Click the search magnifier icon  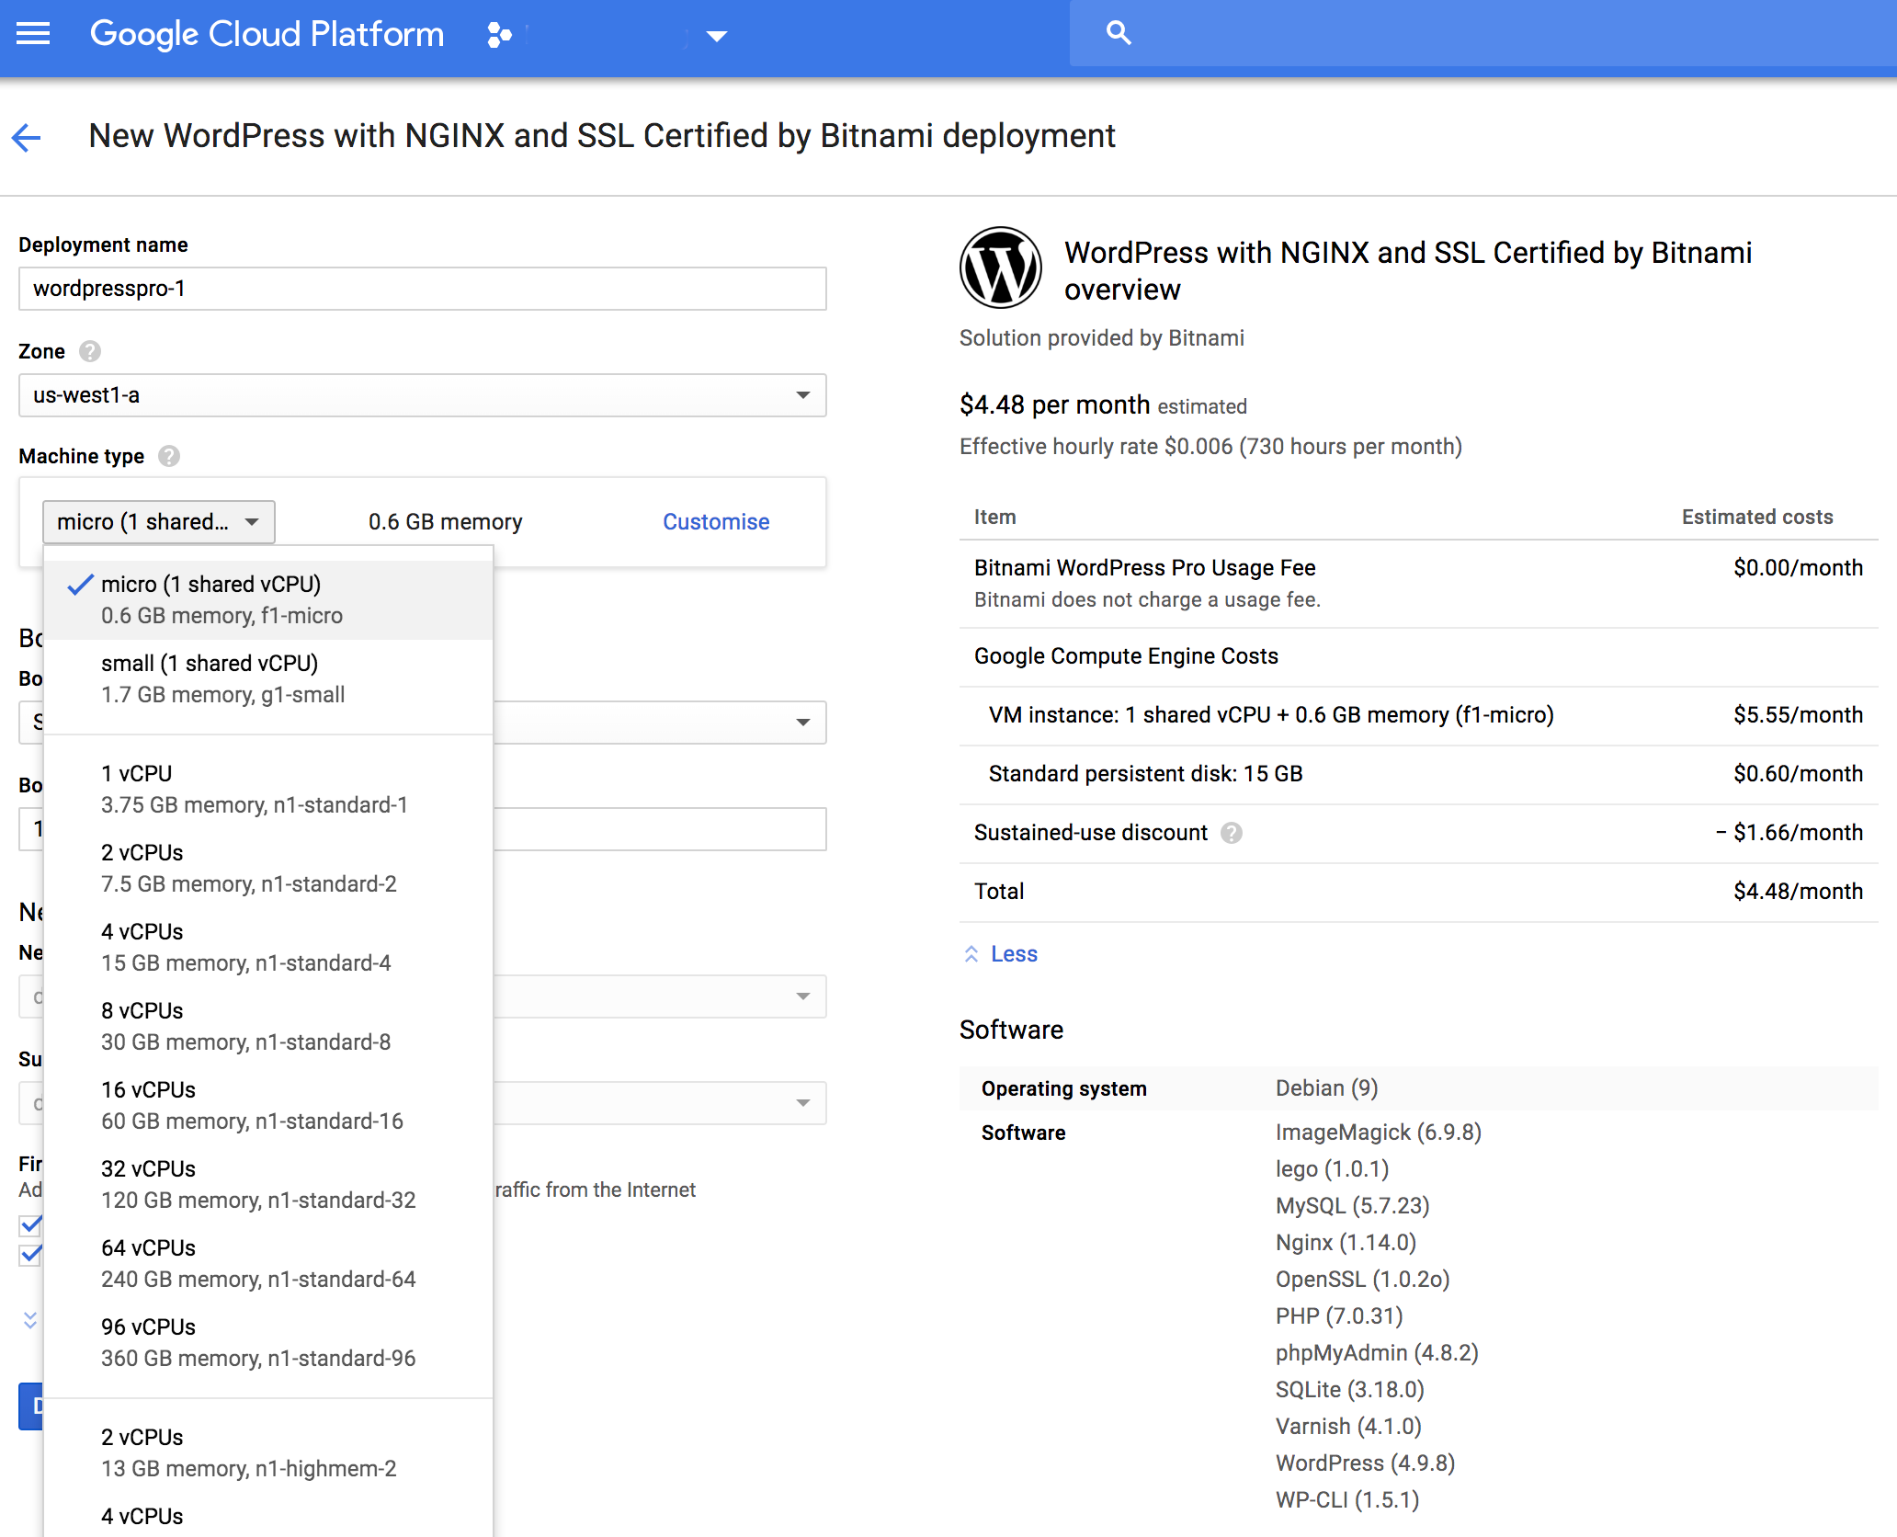pyautogui.click(x=1118, y=34)
